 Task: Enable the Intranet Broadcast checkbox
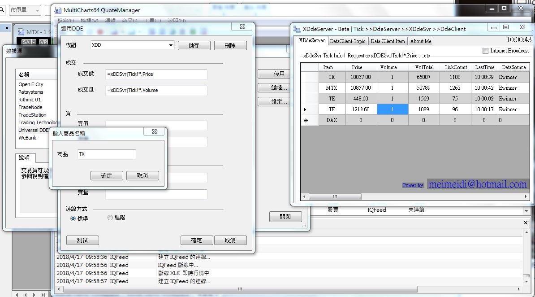[486, 51]
